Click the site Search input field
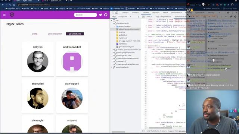Screen dimensions: 239x134 pos(86,15)
